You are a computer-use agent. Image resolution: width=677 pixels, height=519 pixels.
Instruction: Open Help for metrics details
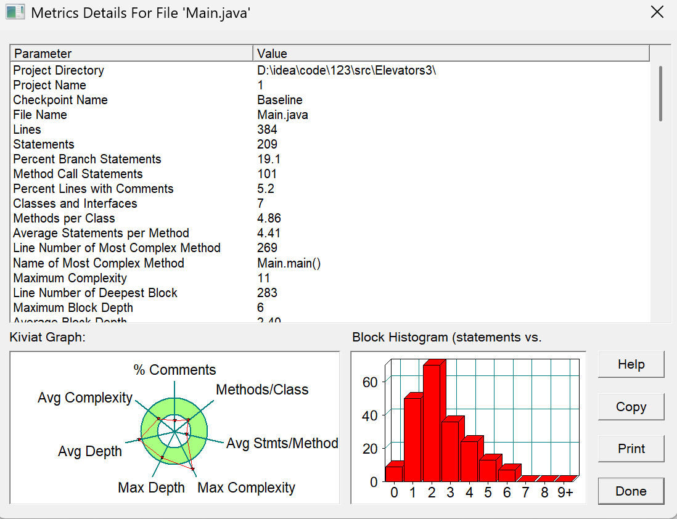click(631, 364)
